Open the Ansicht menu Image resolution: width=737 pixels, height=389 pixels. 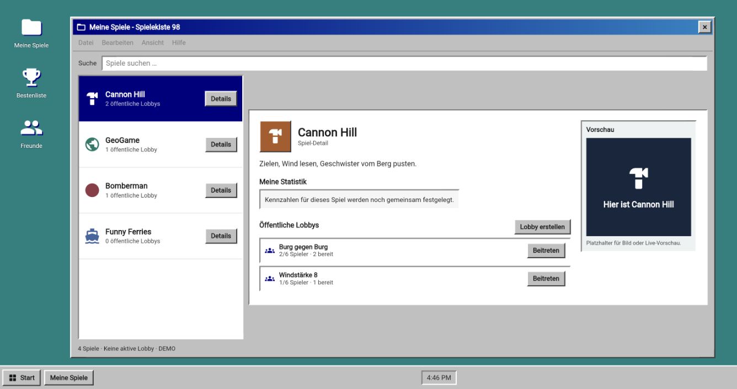coord(152,42)
